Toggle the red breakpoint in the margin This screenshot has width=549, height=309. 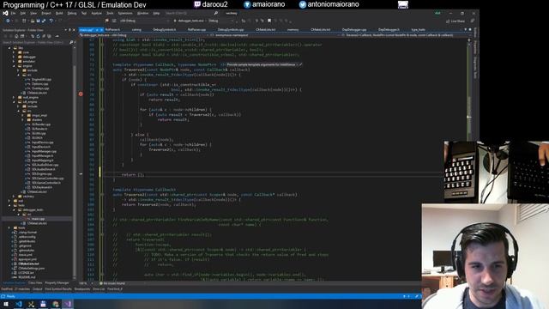click(81, 94)
